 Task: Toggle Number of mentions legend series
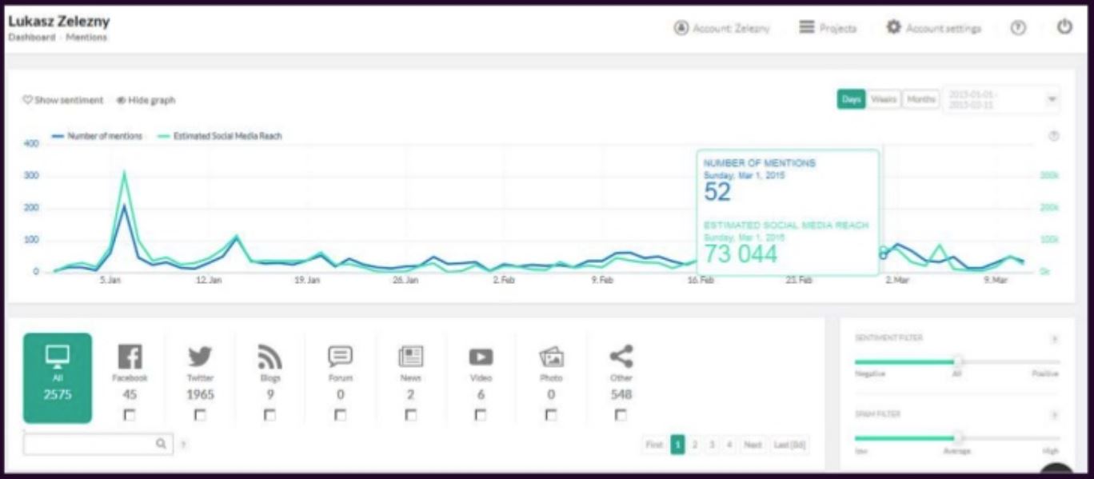(x=97, y=136)
